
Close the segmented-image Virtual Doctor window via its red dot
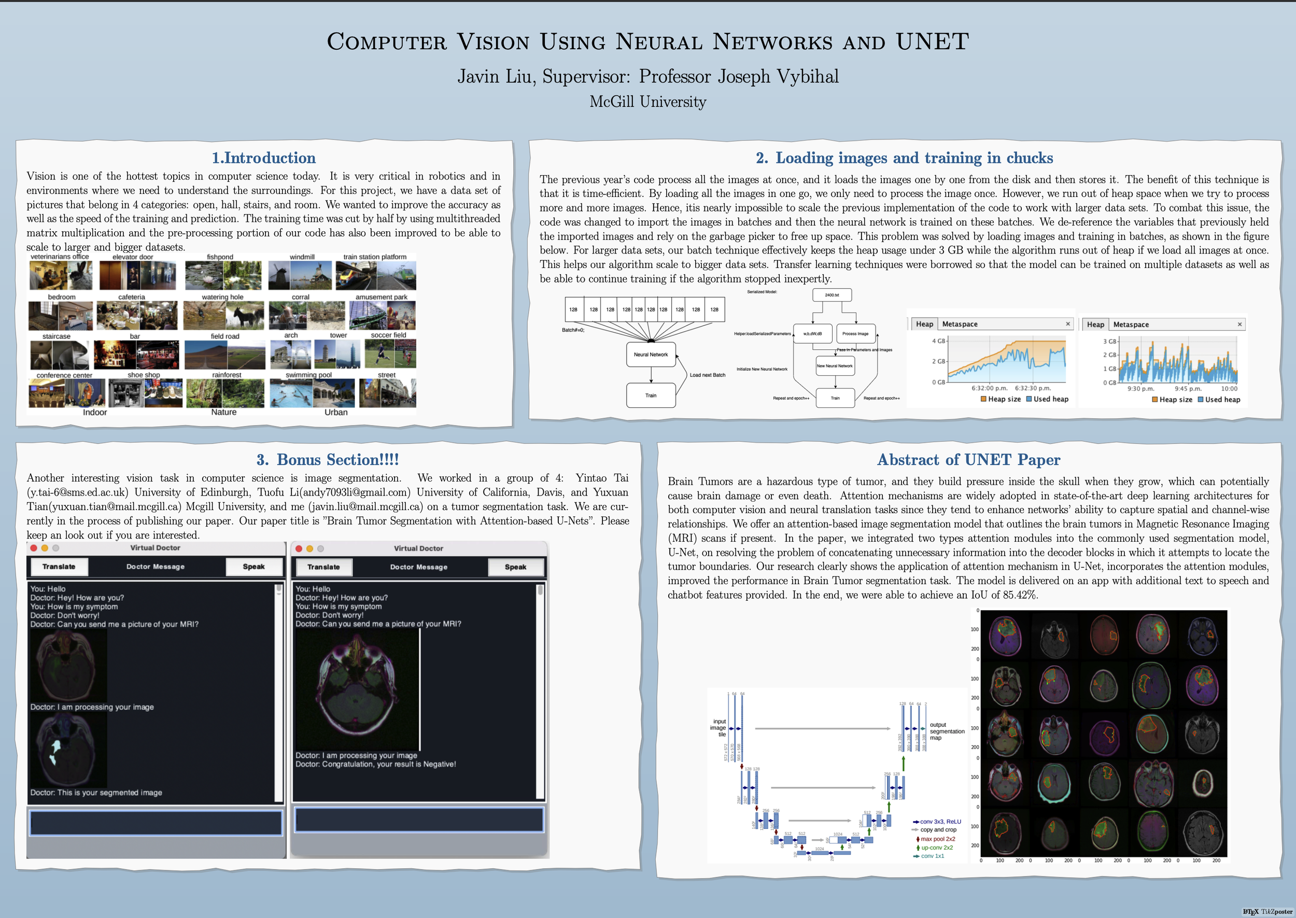[34, 548]
